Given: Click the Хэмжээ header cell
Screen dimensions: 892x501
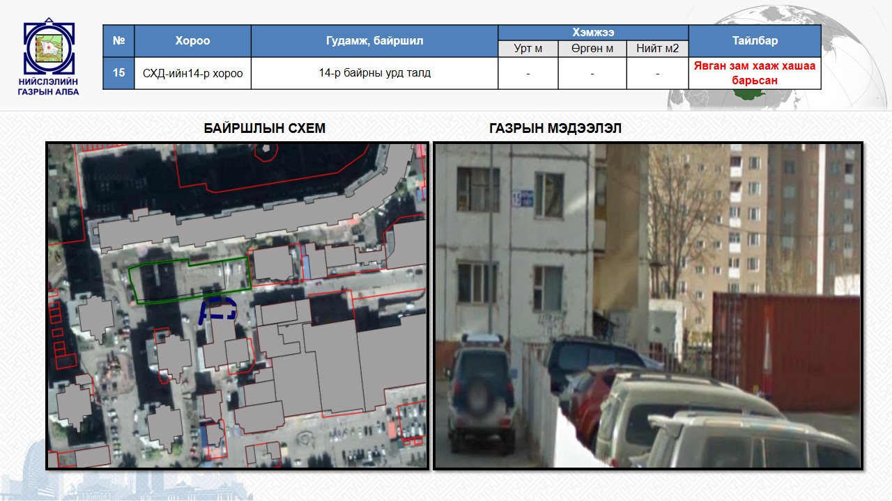Looking at the screenshot, I should coord(593,33).
